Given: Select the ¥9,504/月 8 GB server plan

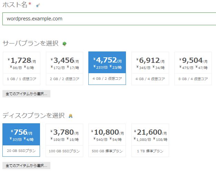Looking at the screenshot, I should tap(193, 68).
